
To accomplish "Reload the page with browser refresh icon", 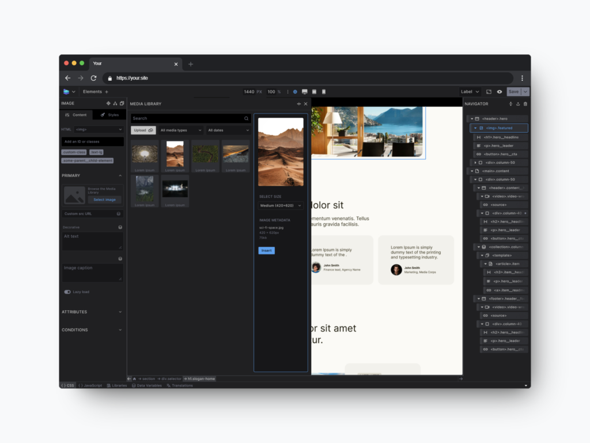I will (93, 78).
